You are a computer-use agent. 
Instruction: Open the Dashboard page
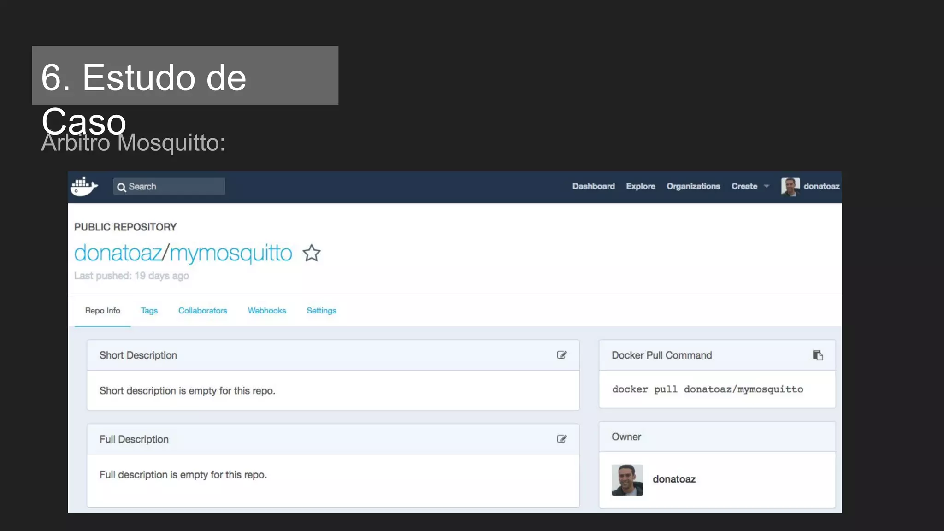pyautogui.click(x=593, y=186)
